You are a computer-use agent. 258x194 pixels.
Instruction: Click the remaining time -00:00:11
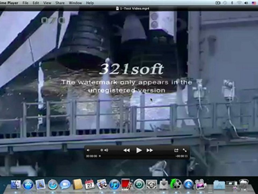click(x=181, y=156)
